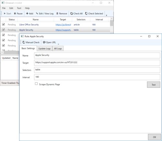The height and width of the screenshot is (141, 162).
Task: Open the Edit menu
Action: 11,8
